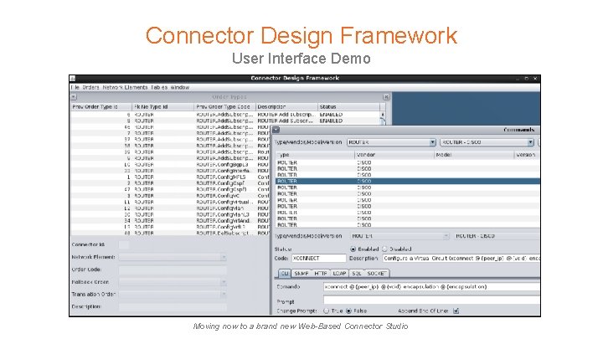Switch to the LDAP tab
This screenshot has width=603, height=339.
pyautogui.click(x=339, y=273)
